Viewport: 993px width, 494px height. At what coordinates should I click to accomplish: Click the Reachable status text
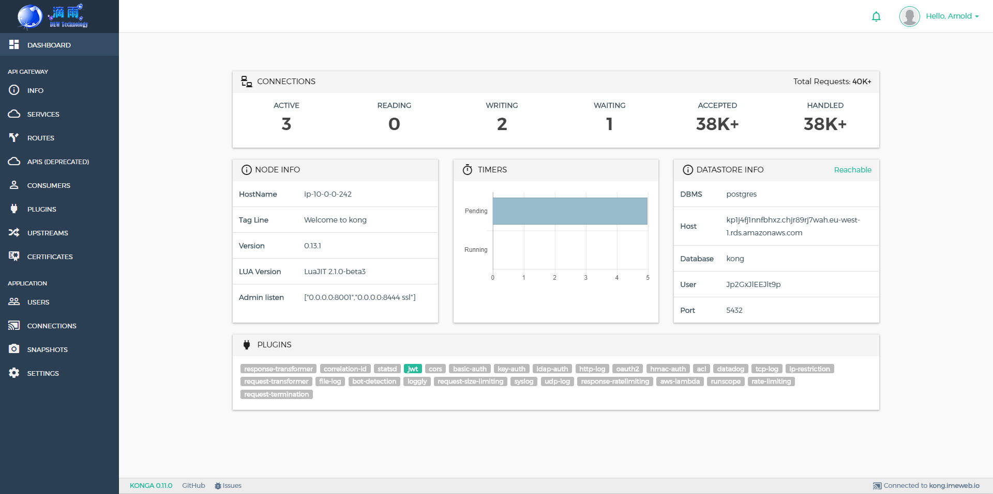pyautogui.click(x=852, y=170)
